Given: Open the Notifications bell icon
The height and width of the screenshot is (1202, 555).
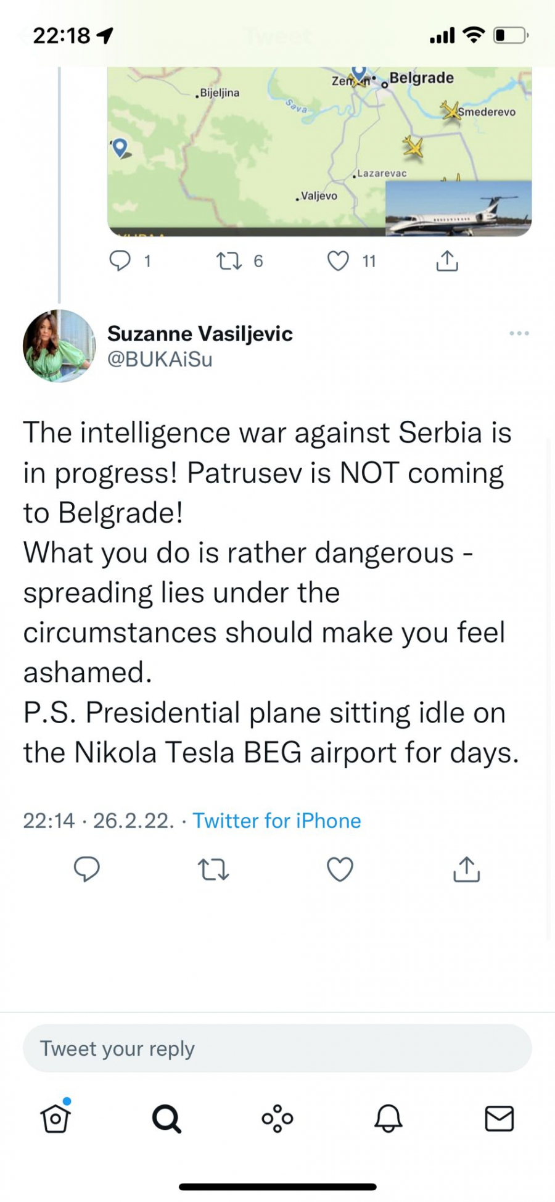Looking at the screenshot, I should pos(388,1119).
